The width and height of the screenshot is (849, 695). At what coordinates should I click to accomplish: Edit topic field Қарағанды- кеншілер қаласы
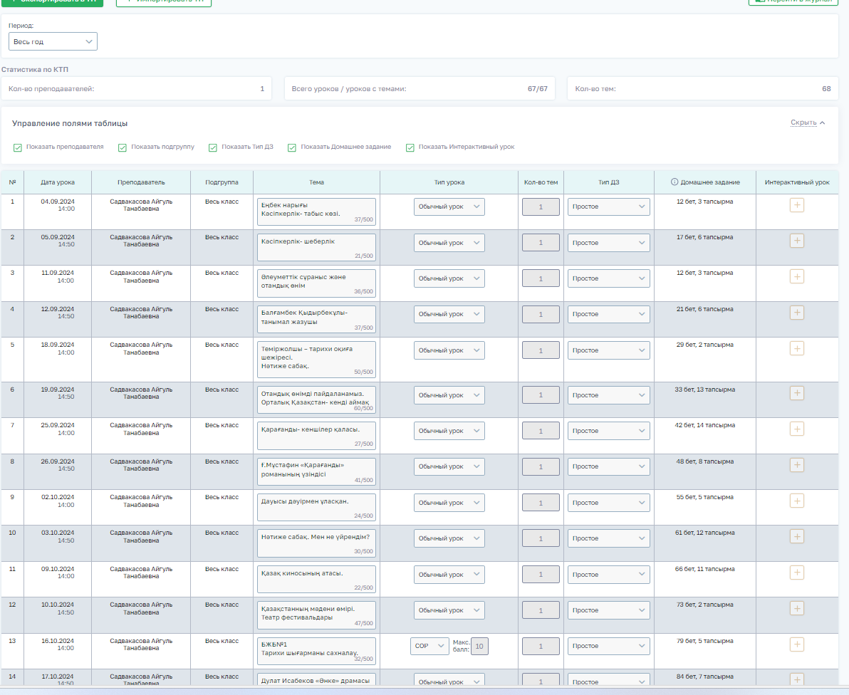(316, 435)
